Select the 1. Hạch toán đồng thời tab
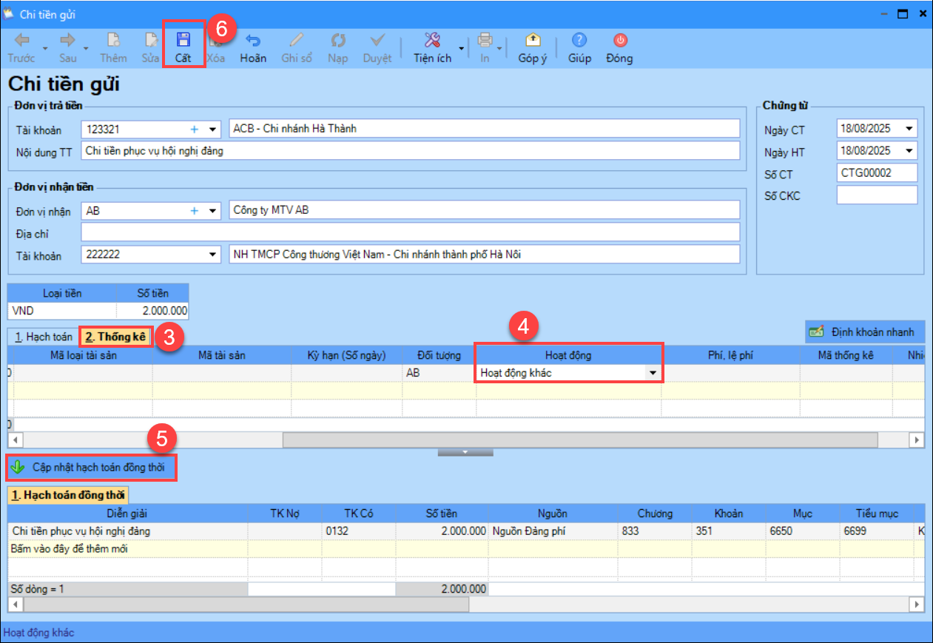The image size is (933, 643). [68, 495]
